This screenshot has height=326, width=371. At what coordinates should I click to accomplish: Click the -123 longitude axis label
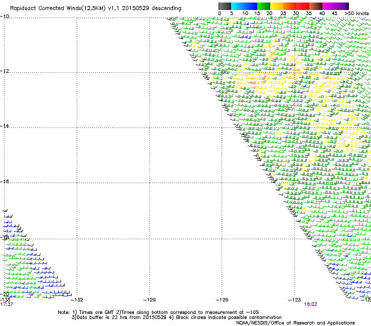click(x=295, y=300)
